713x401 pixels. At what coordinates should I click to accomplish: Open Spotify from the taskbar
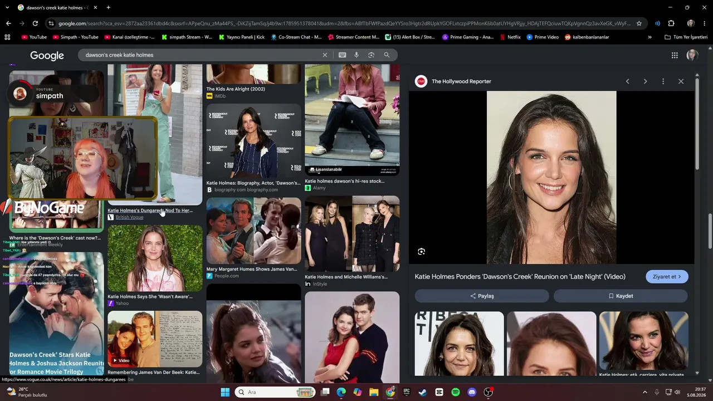click(x=456, y=392)
